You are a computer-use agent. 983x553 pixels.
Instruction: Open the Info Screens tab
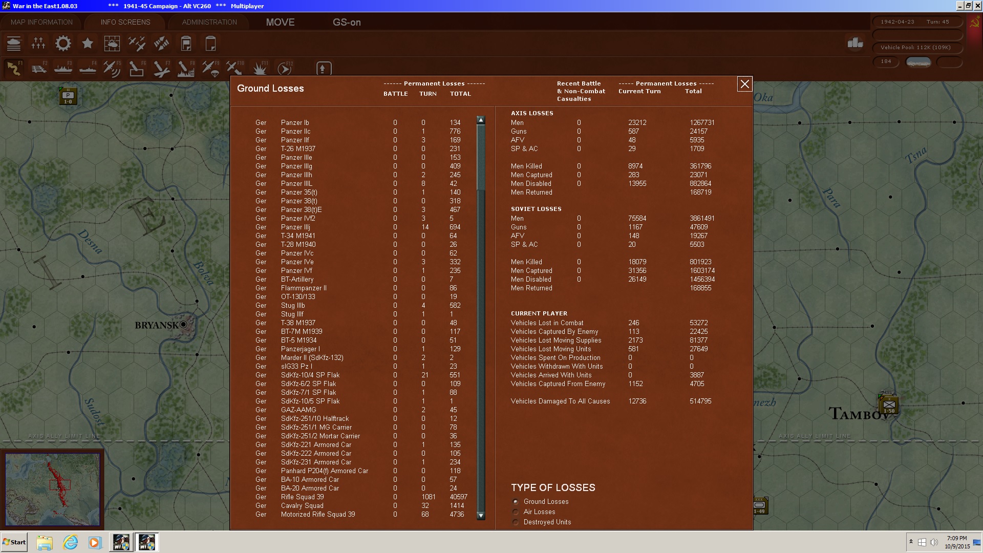click(x=125, y=22)
